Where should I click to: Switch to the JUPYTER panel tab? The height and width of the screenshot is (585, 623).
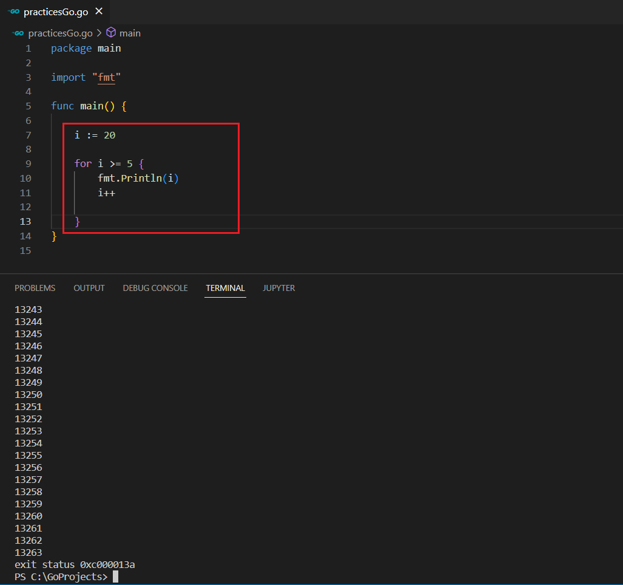pos(278,288)
